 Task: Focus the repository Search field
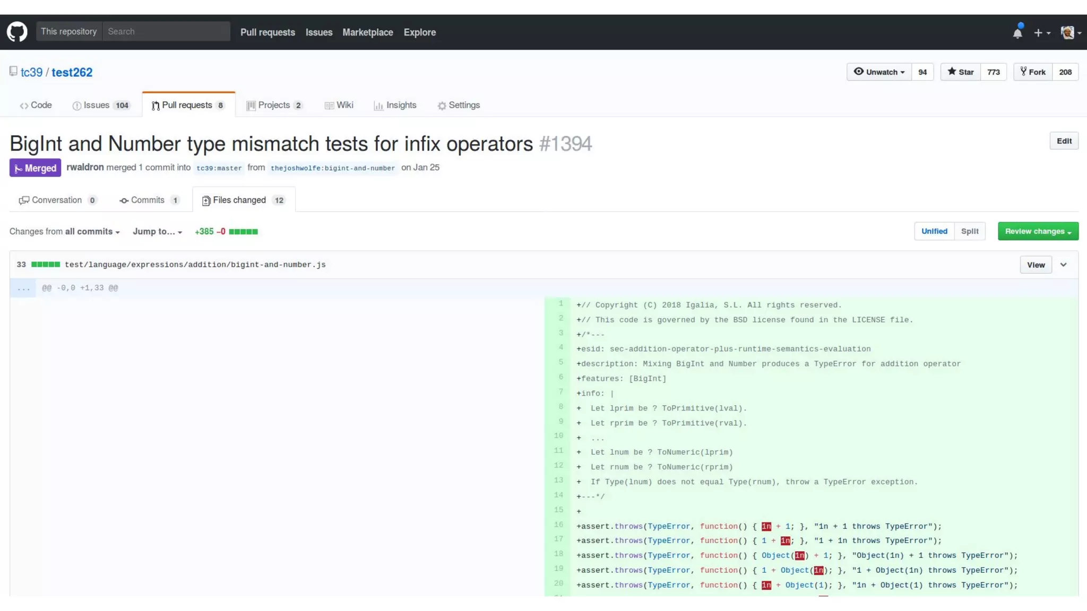166,32
